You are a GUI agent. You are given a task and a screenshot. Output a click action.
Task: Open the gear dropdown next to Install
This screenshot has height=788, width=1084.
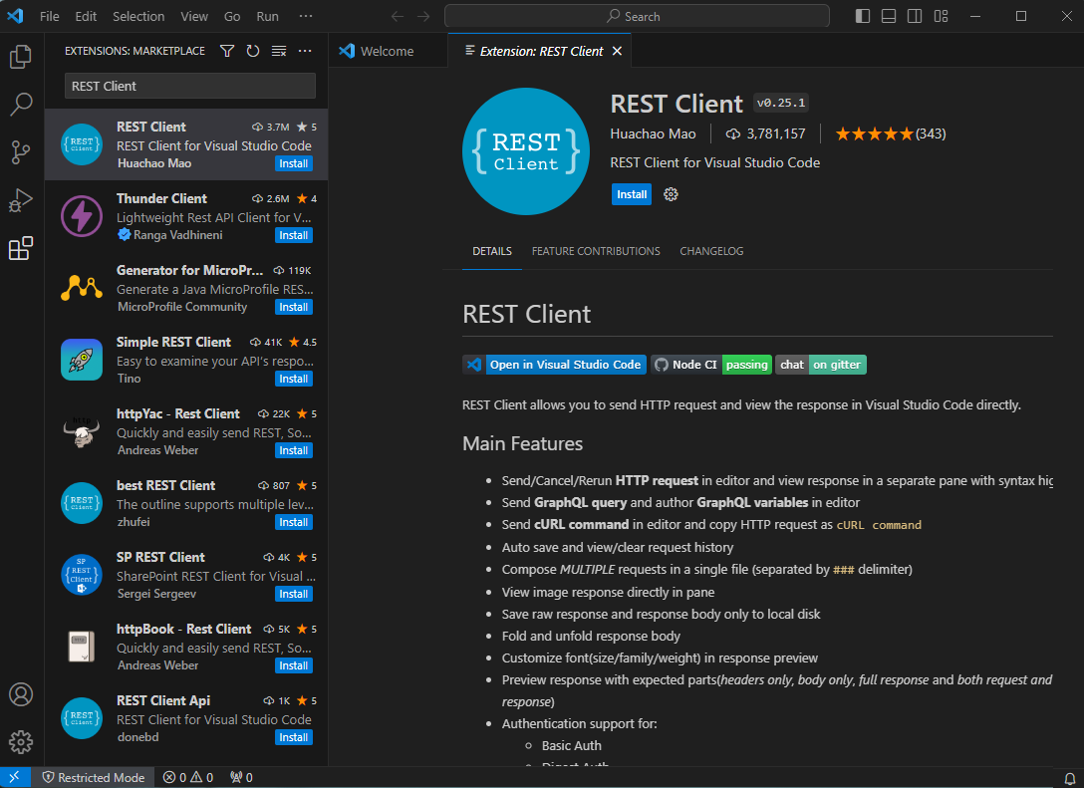point(671,194)
